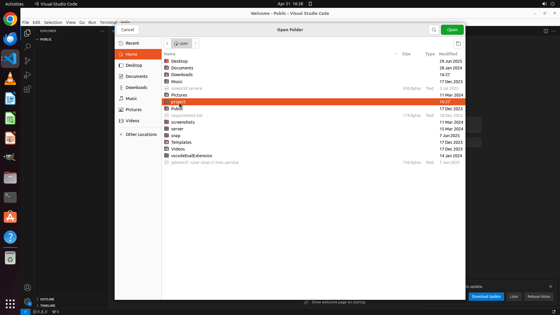Toggle split editor layout icon

(546, 31)
